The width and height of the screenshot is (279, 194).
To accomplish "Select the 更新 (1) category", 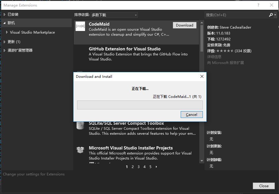I will click(x=14, y=42).
